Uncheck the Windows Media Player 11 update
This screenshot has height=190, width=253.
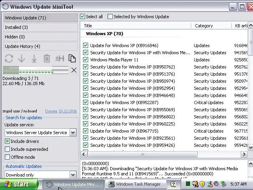click(x=85, y=60)
